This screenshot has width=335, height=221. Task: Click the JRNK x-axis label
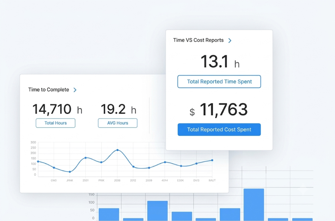coord(70,181)
